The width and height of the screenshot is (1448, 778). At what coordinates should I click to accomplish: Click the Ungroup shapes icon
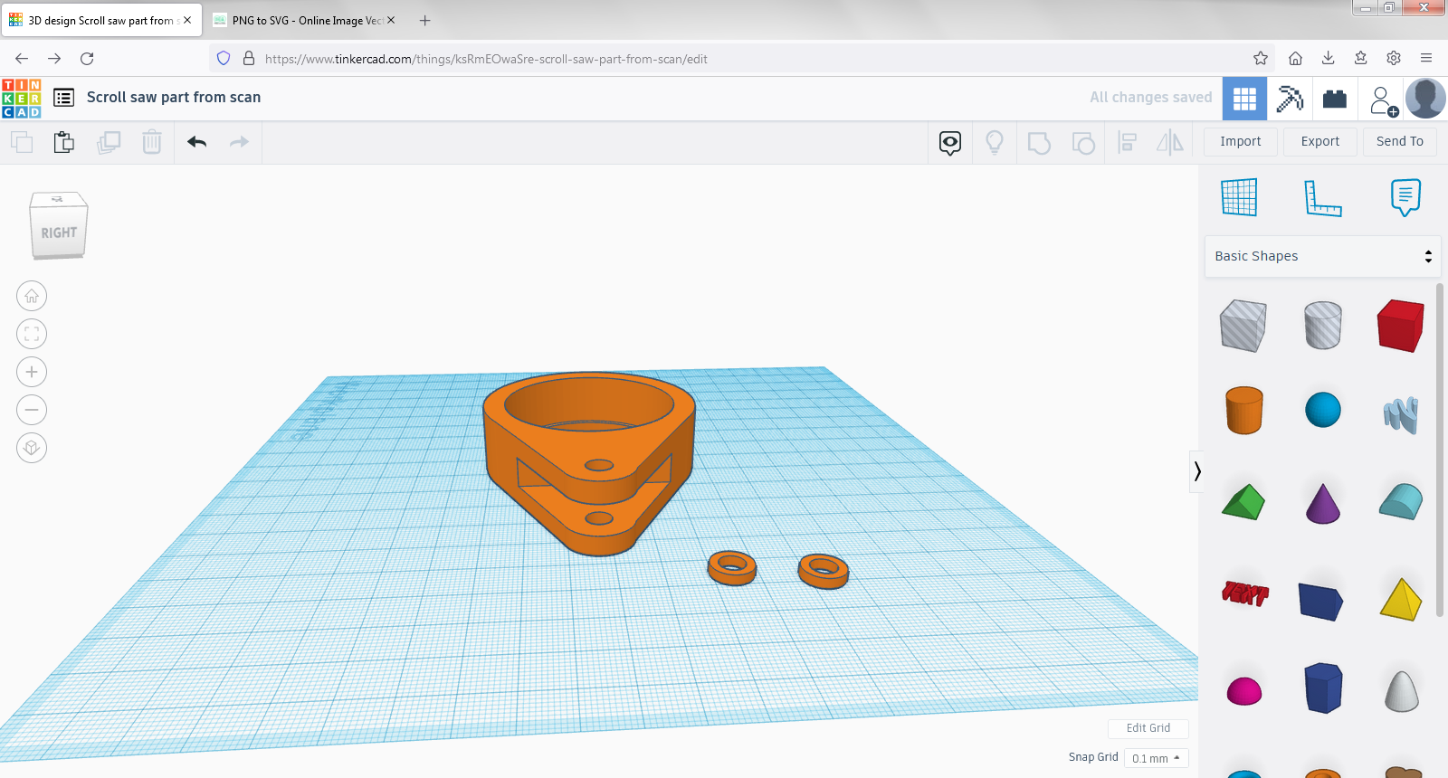[x=1083, y=143]
